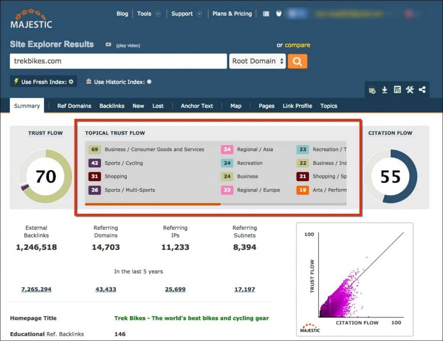Screen dimensions: 443x341
Task: Switch to the Ref Domains tab
Action: (x=74, y=106)
